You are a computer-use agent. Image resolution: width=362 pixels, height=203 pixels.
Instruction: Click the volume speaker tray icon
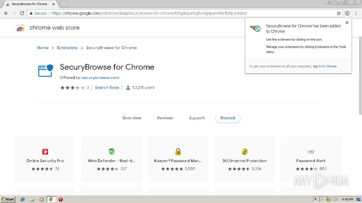click(x=335, y=199)
